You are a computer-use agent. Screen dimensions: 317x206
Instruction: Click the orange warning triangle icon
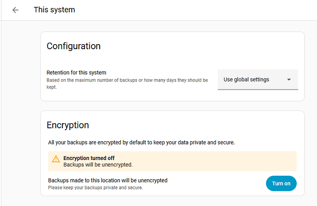coord(56,159)
